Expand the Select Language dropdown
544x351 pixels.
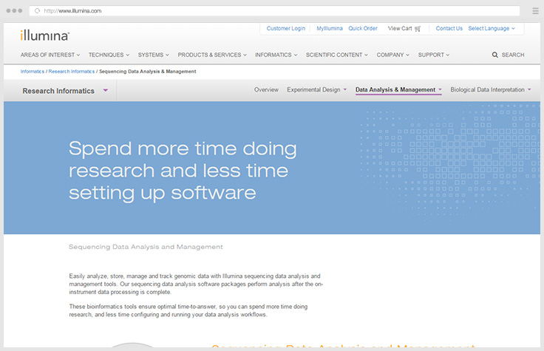[492, 29]
